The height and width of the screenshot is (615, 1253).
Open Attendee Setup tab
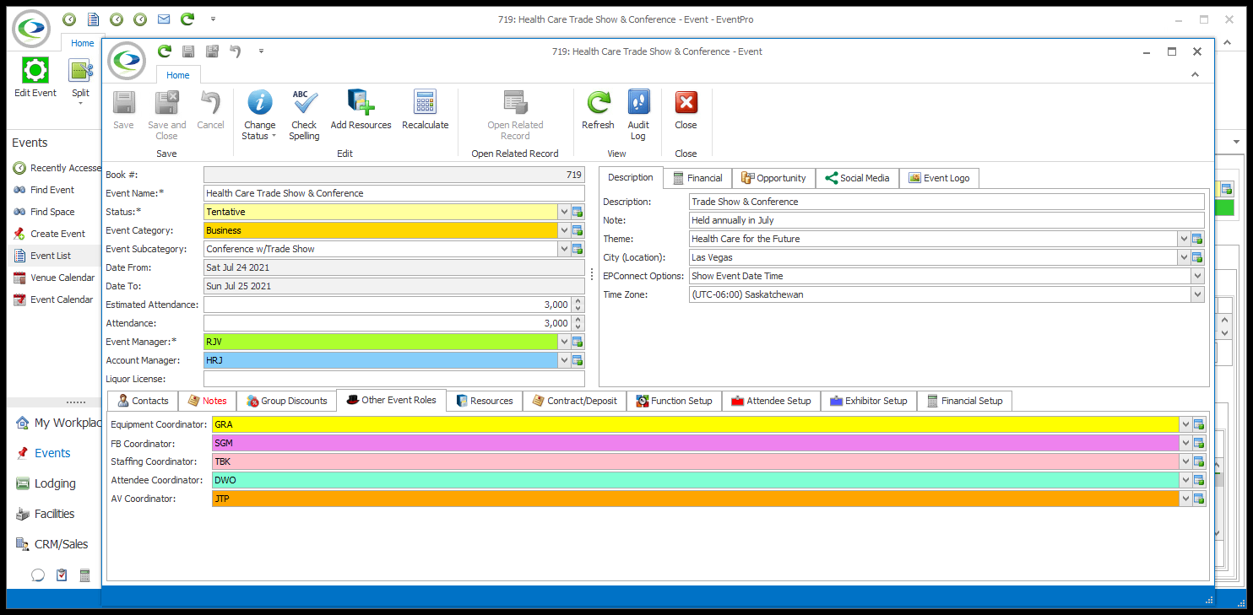(771, 401)
